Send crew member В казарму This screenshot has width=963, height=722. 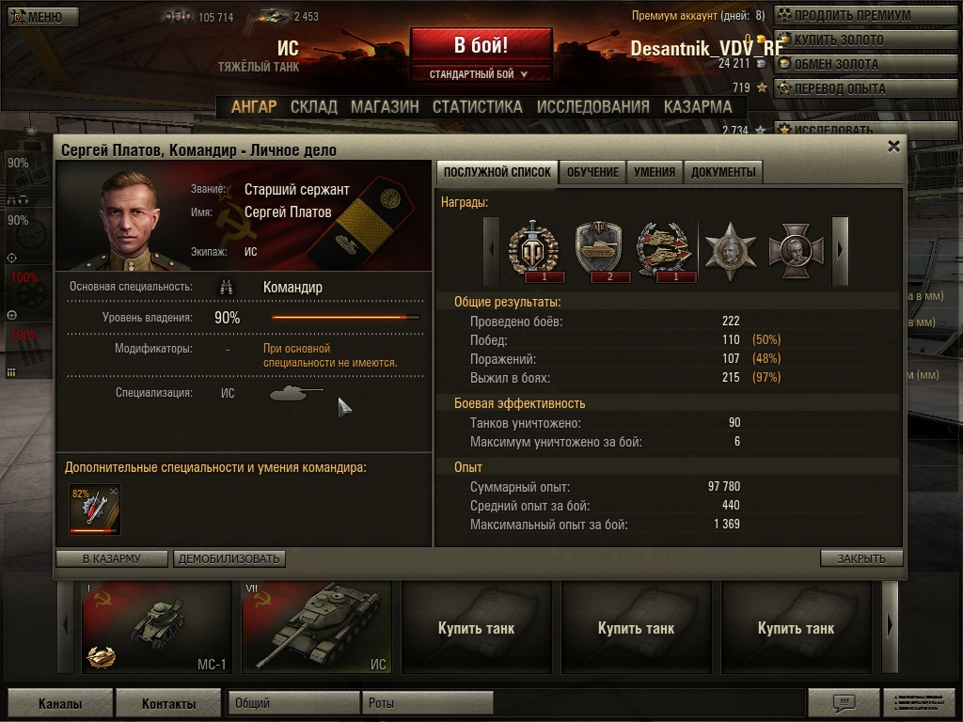click(112, 558)
